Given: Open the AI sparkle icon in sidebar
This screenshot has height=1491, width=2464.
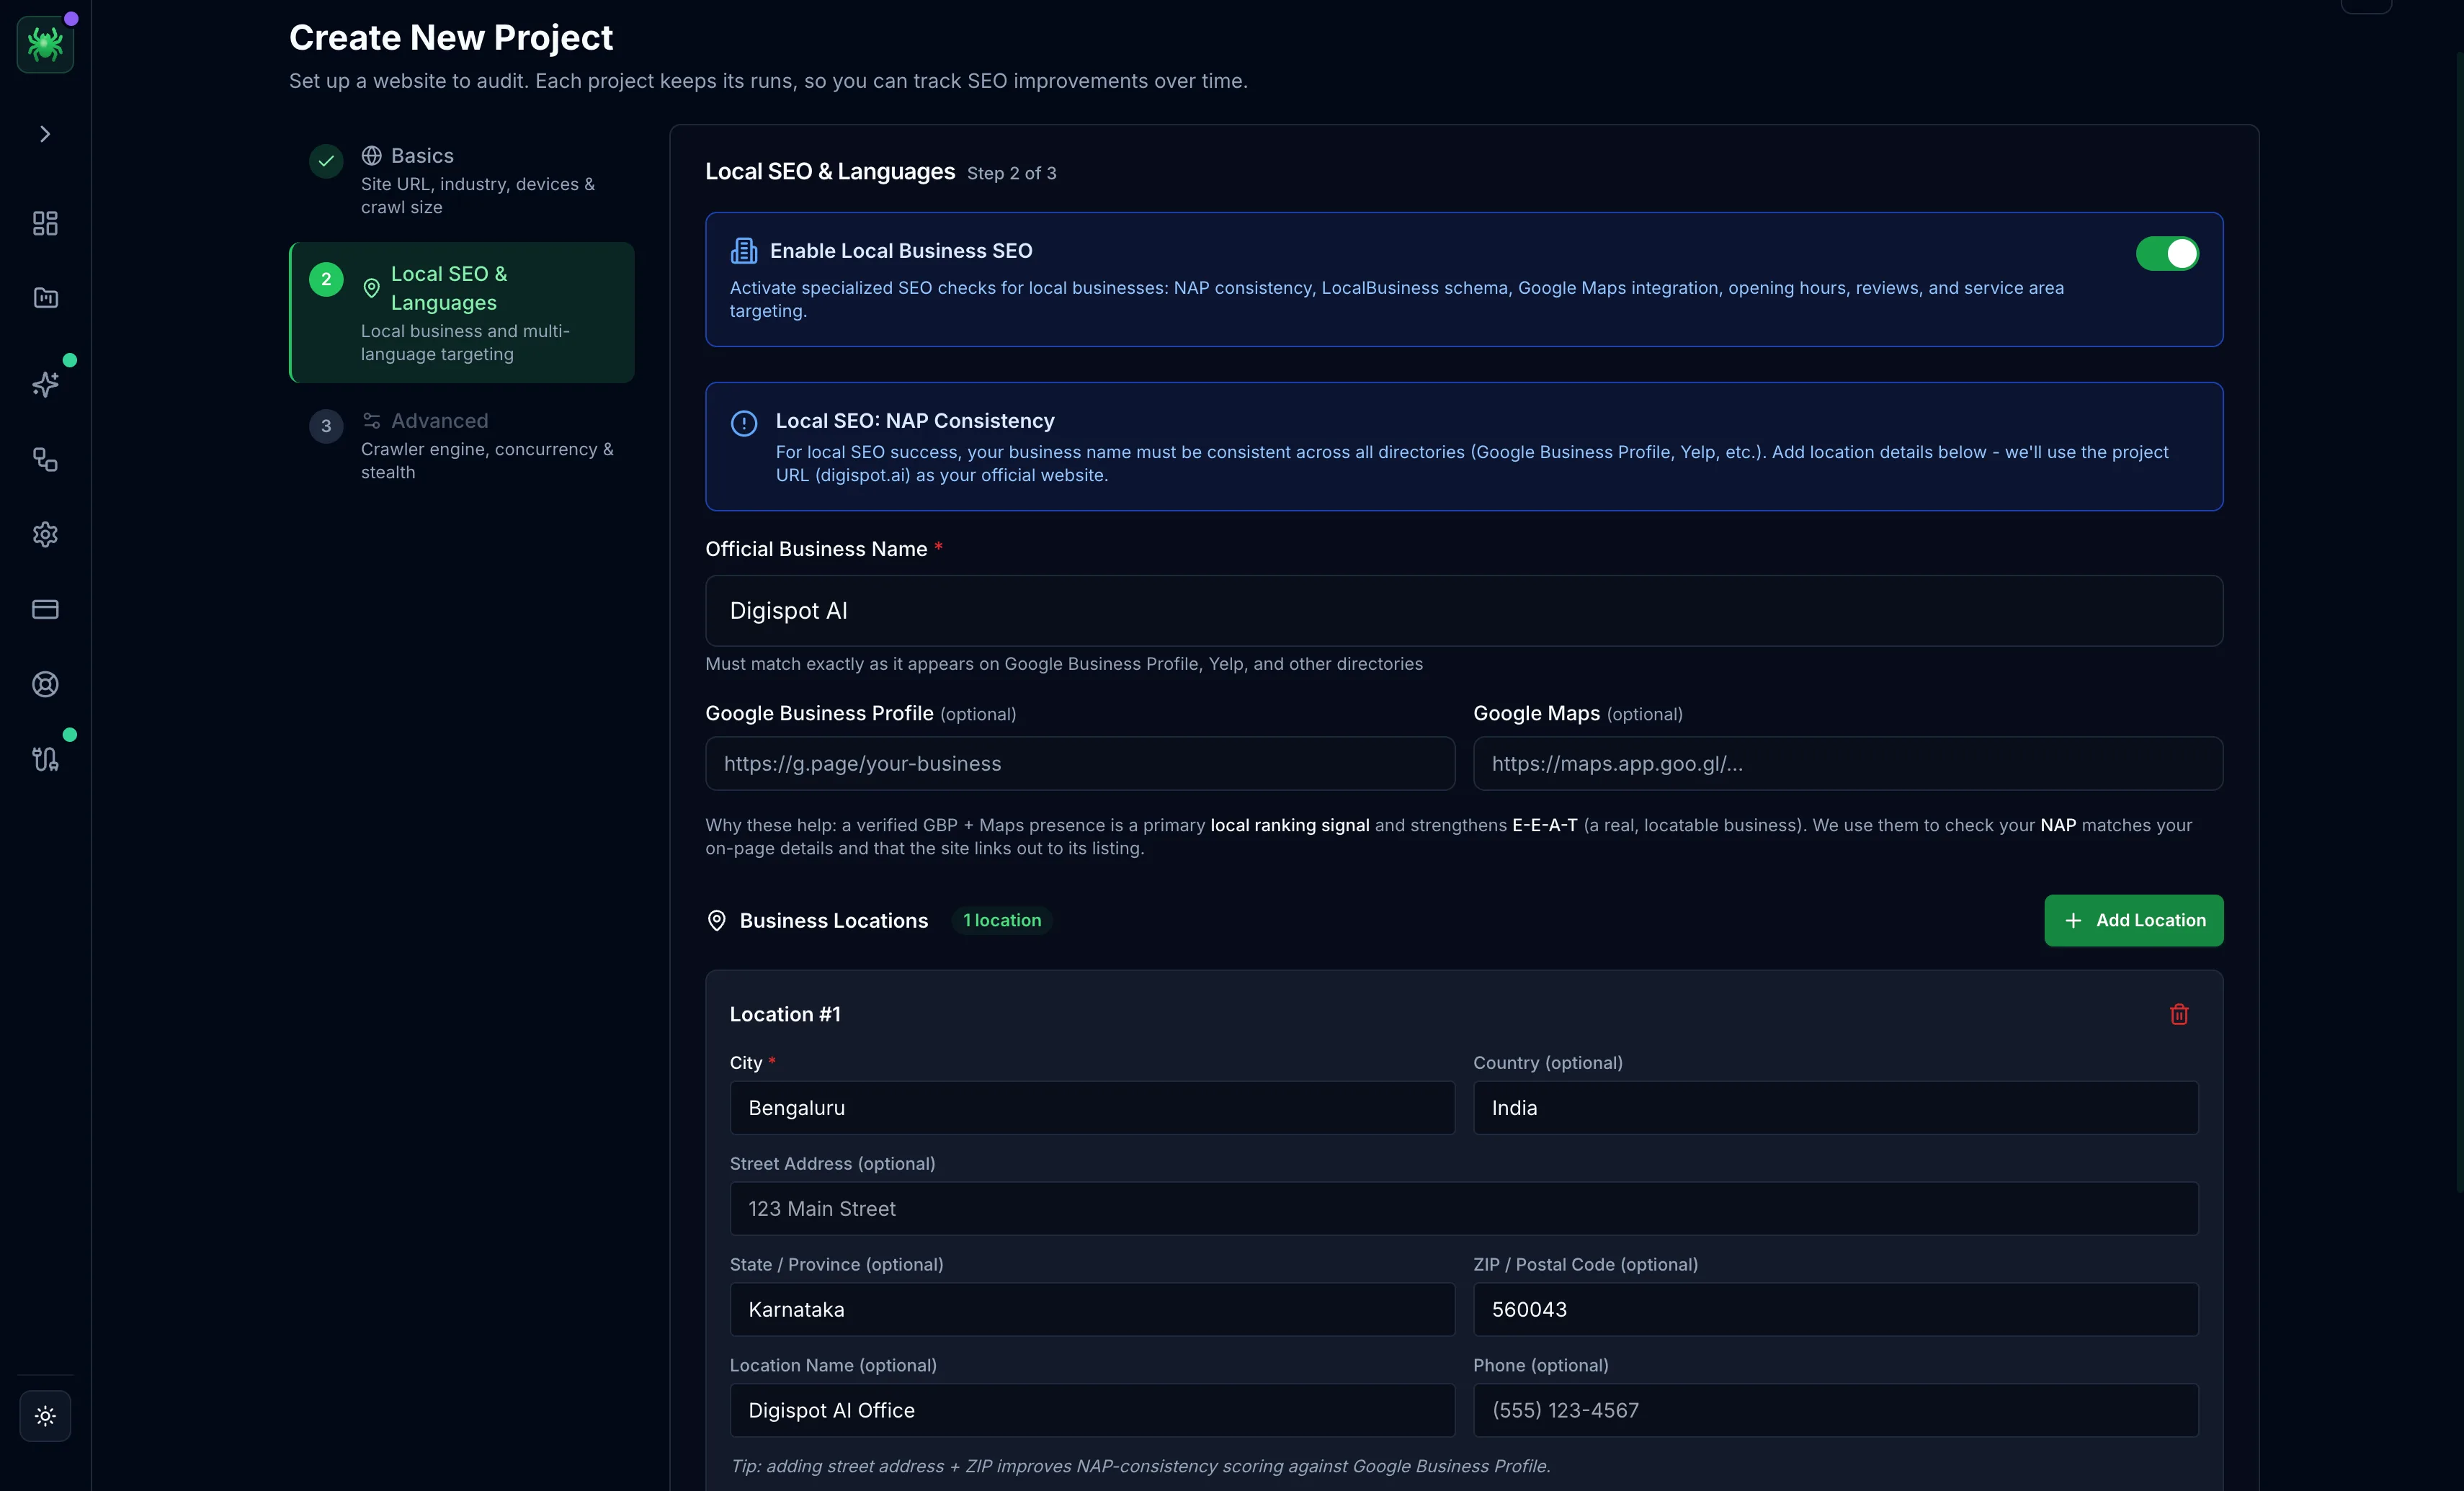Looking at the screenshot, I should pos(45,384).
